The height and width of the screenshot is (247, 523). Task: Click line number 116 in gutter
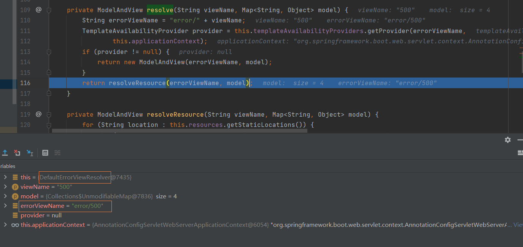25,83
